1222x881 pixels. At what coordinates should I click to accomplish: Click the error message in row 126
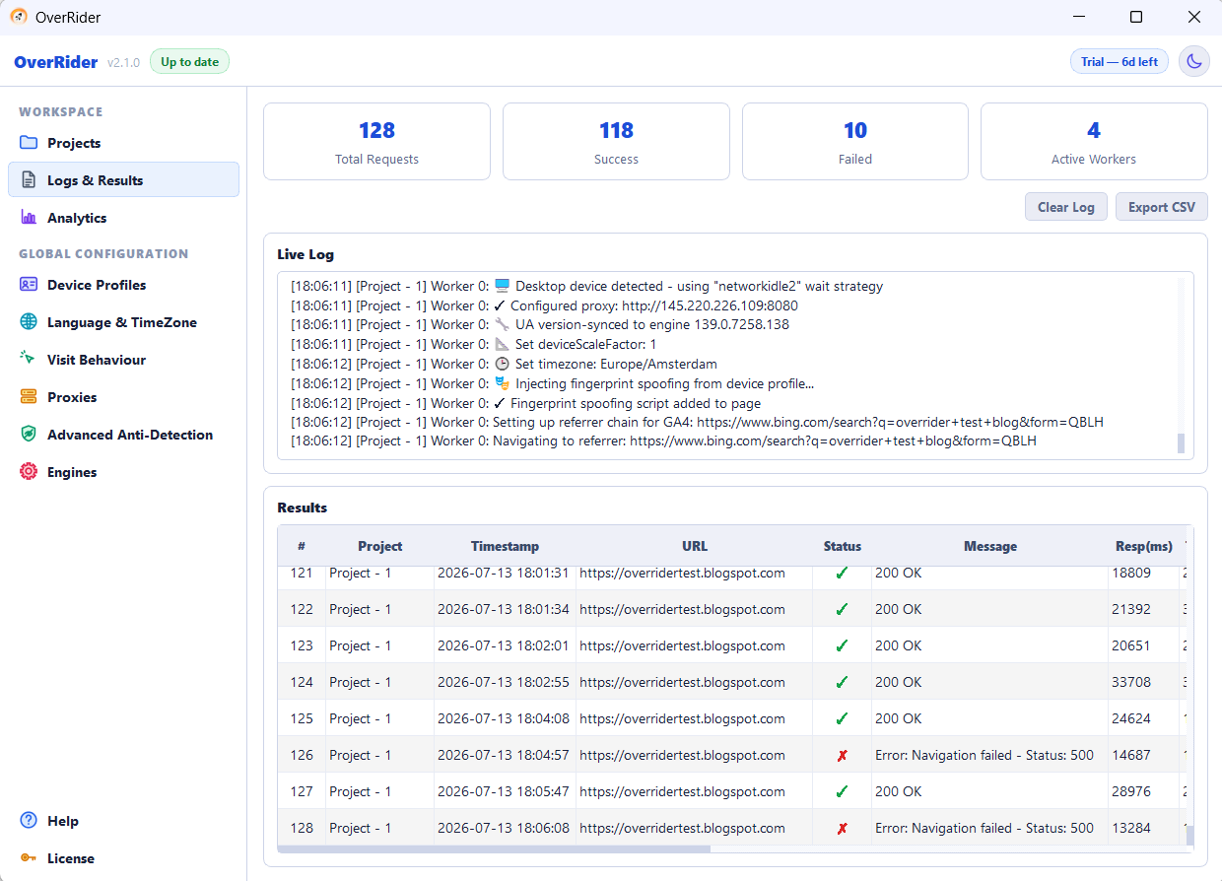click(984, 755)
